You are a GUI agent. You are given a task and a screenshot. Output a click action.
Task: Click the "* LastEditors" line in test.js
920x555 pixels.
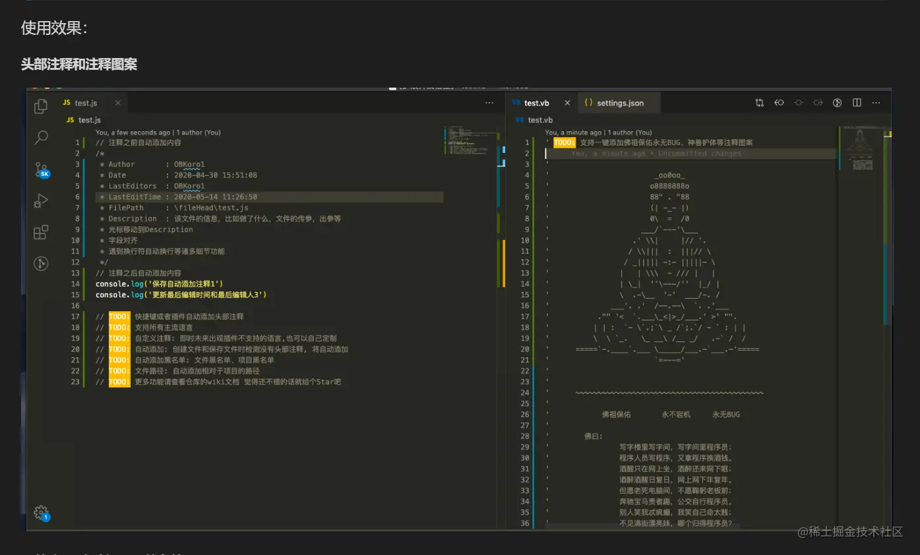(152, 186)
